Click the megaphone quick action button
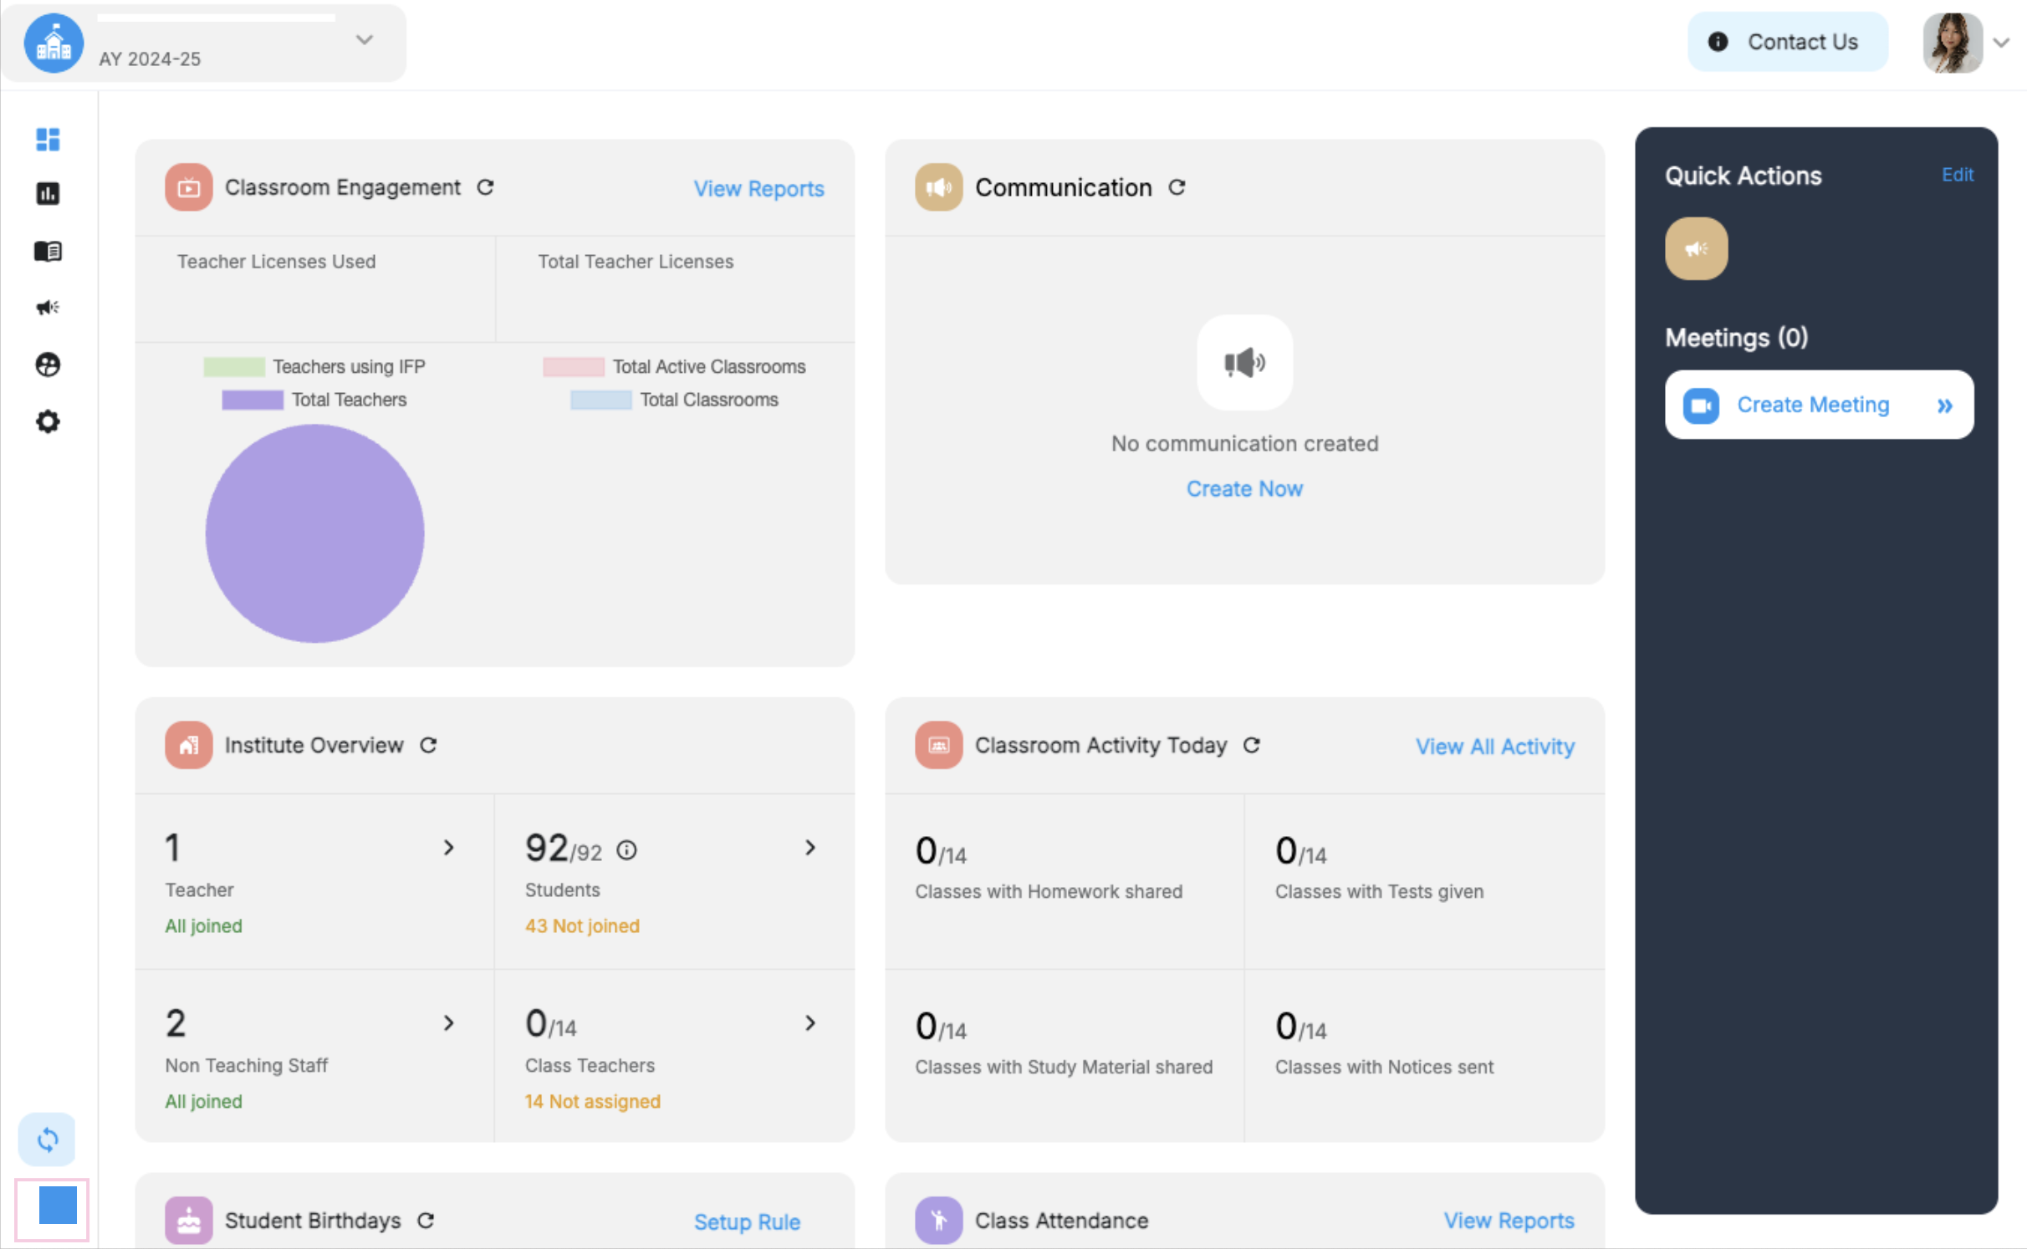2027x1249 pixels. 1695,248
